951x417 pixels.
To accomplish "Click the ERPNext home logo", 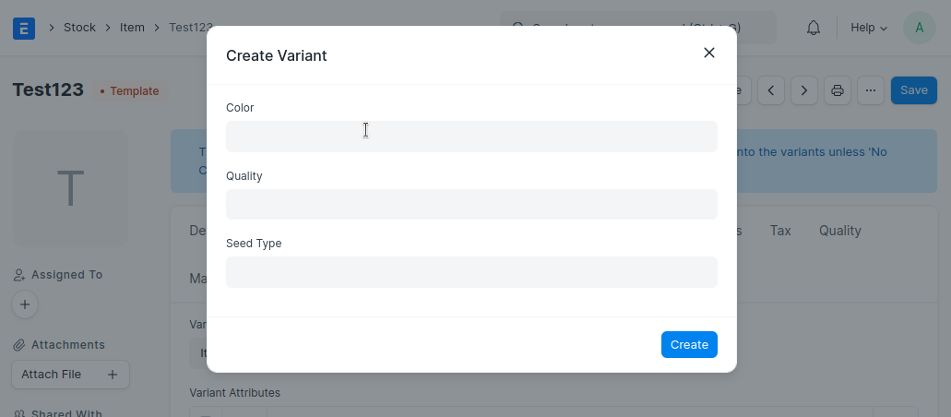I will coord(24,28).
